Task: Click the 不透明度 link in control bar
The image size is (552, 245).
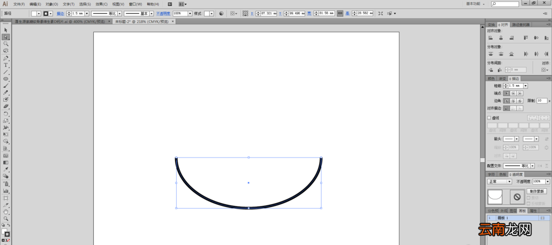Action: 163,13
